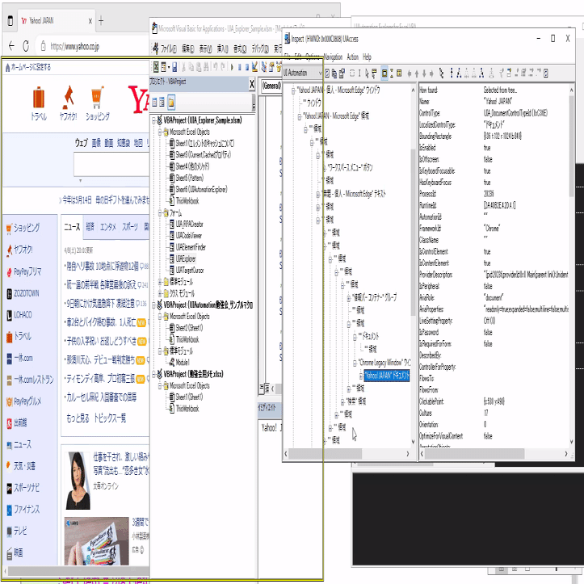Viewport: 584px width, 584px height.
Task: Open the Navigation menu in Inspect
Action: [333, 57]
